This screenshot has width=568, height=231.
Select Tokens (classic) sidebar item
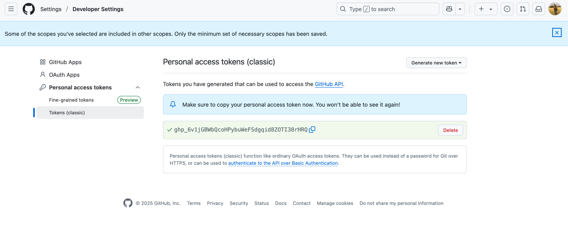[x=90, y=113]
